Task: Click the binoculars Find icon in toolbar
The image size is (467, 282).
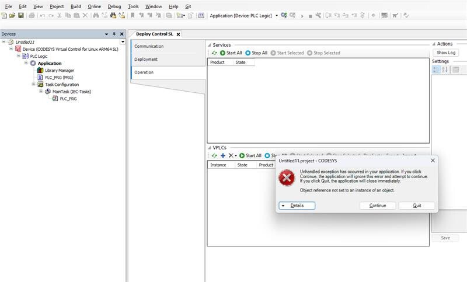Action: point(95,15)
